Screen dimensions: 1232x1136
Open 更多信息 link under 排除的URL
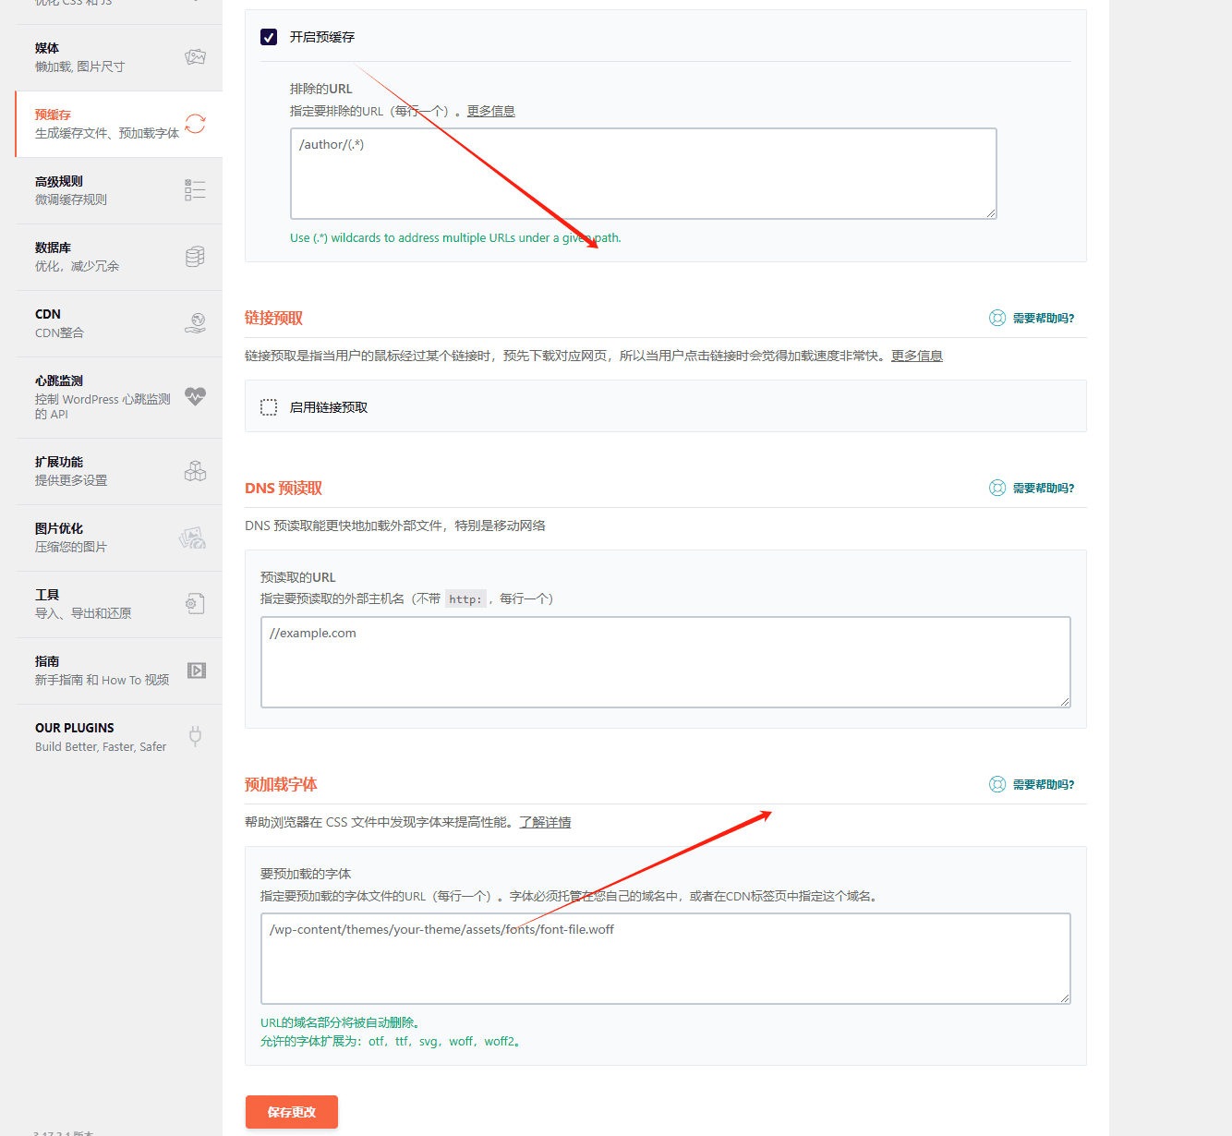tap(490, 111)
